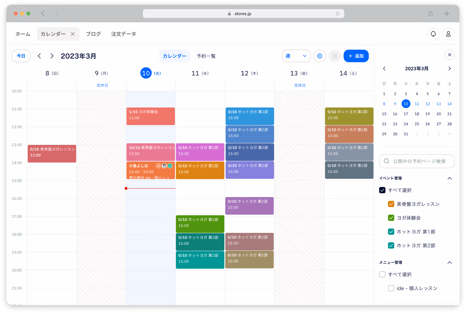Click browser forward arrow
Viewport: 466px width, 313px height.
pyautogui.click(x=57, y=14)
